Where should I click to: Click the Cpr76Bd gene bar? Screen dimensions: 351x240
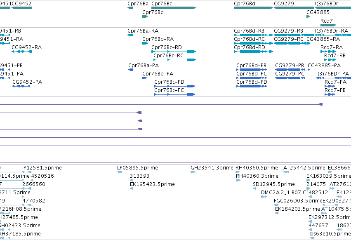[253, 8]
